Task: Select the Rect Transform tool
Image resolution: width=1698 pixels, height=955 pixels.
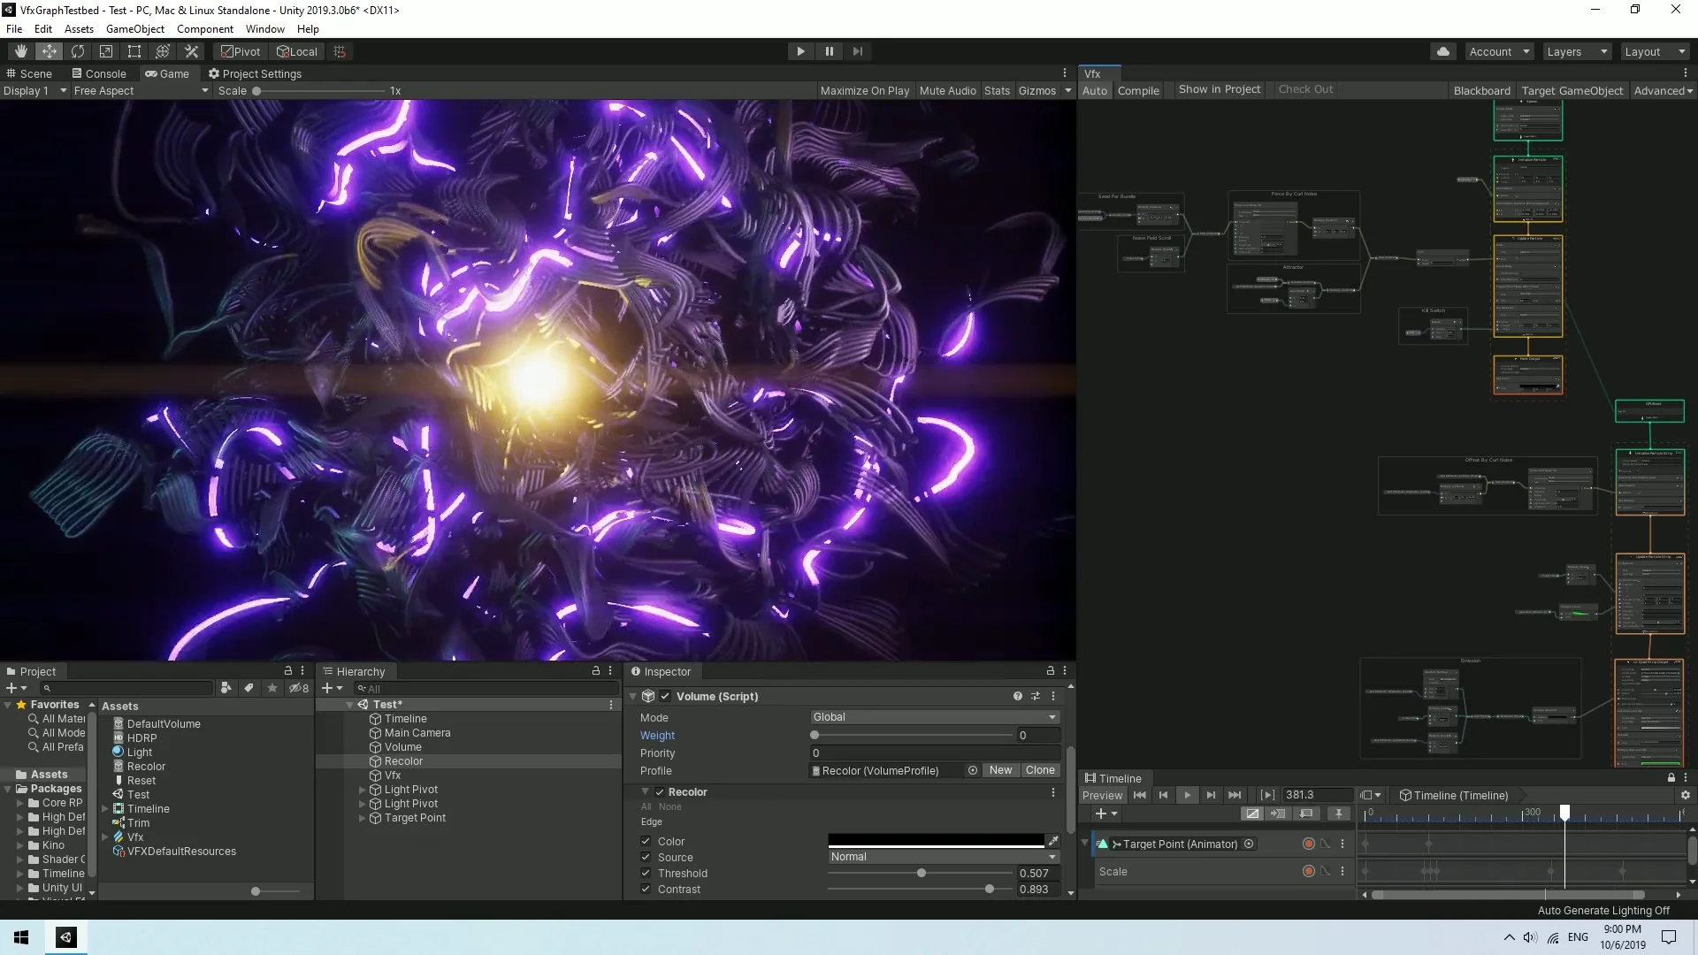Action: click(x=134, y=50)
